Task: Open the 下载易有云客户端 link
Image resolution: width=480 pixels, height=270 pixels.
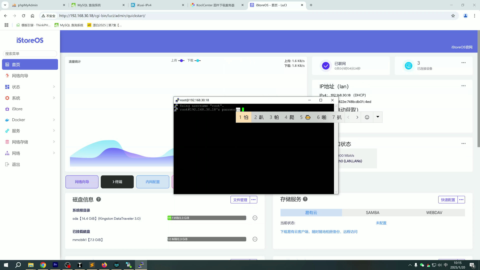Action: [x=319, y=232]
